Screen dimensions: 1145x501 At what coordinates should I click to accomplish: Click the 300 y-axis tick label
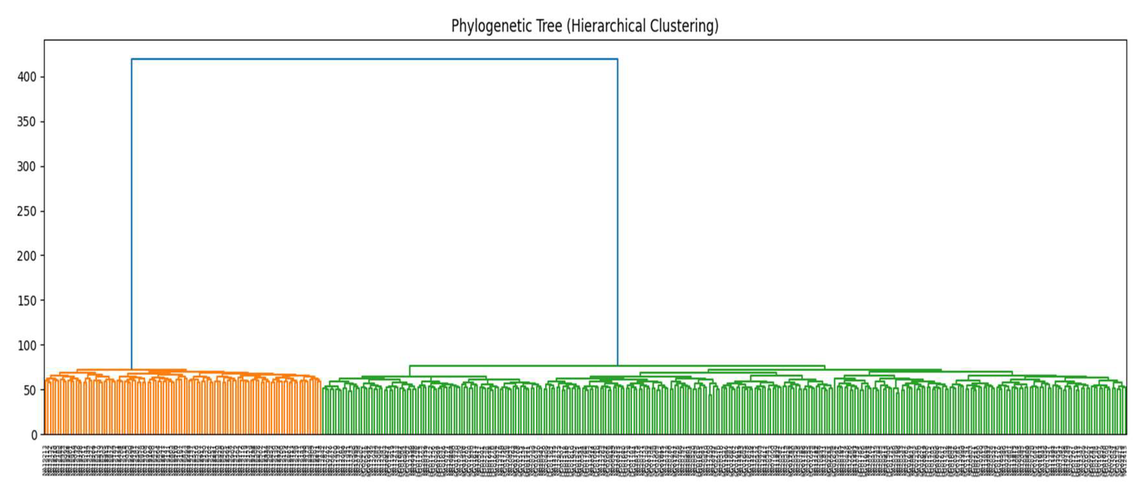27,167
